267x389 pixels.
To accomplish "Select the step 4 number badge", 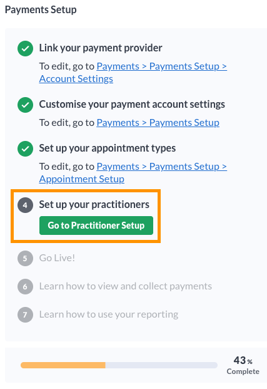I will pos(25,205).
